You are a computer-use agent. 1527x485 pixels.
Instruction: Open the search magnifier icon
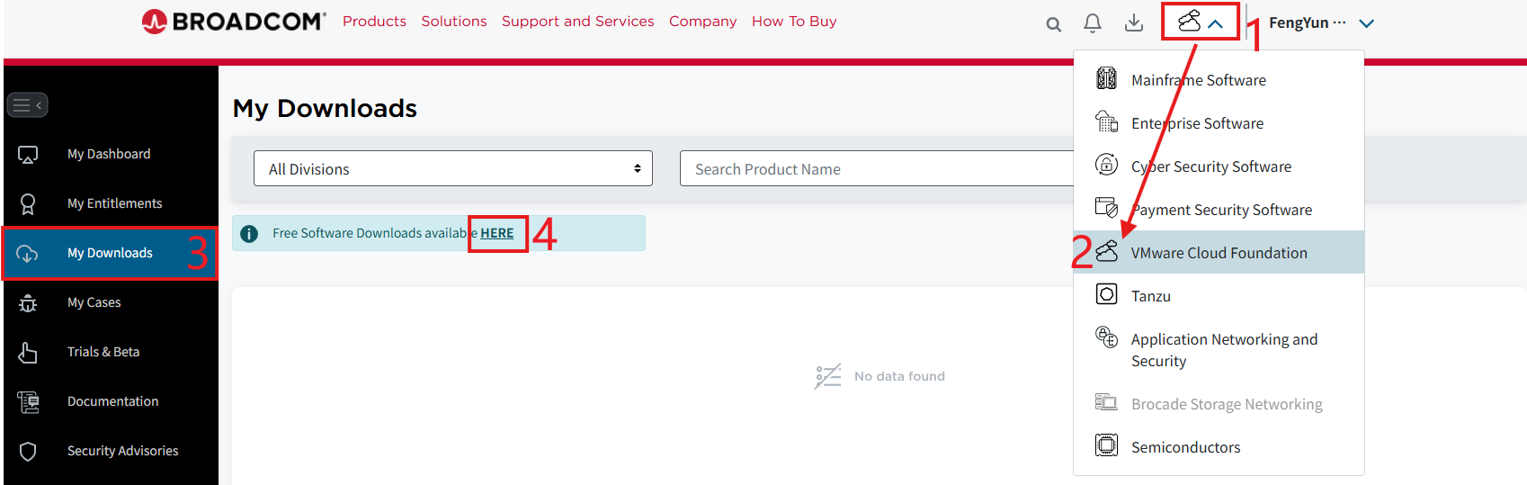pyautogui.click(x=1054, y=24)
